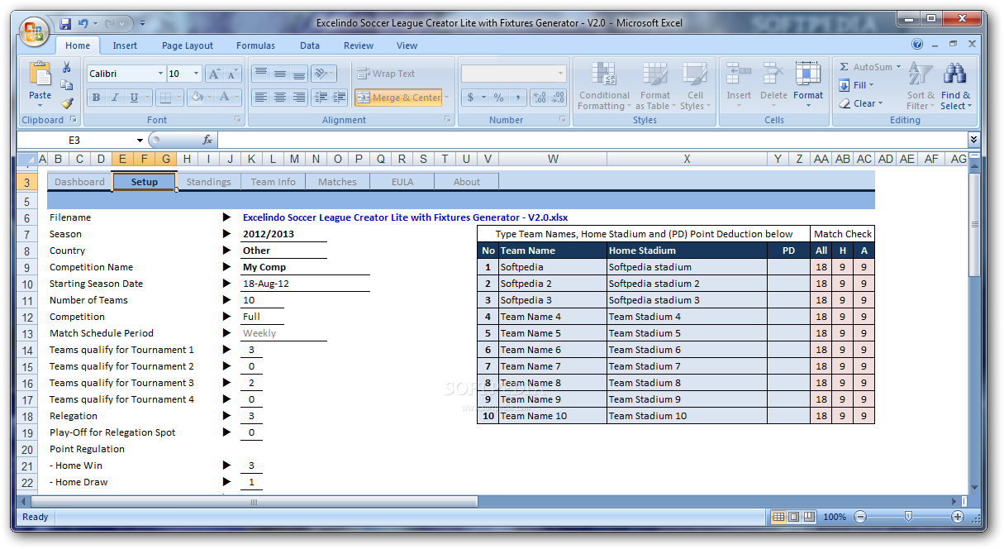Viewport: 1004px width, 549px height.
Task: Open Sort & Filter menu
Action: [x=921, y=86]
